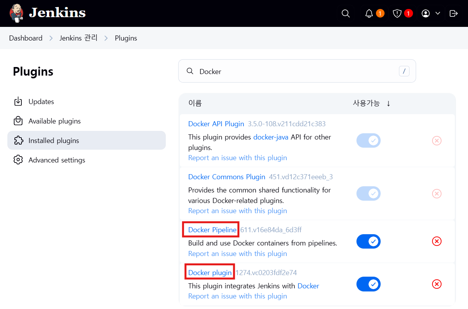Open notifications bell icon
Screen dimensions: 468x309
[x=369, y=14]
